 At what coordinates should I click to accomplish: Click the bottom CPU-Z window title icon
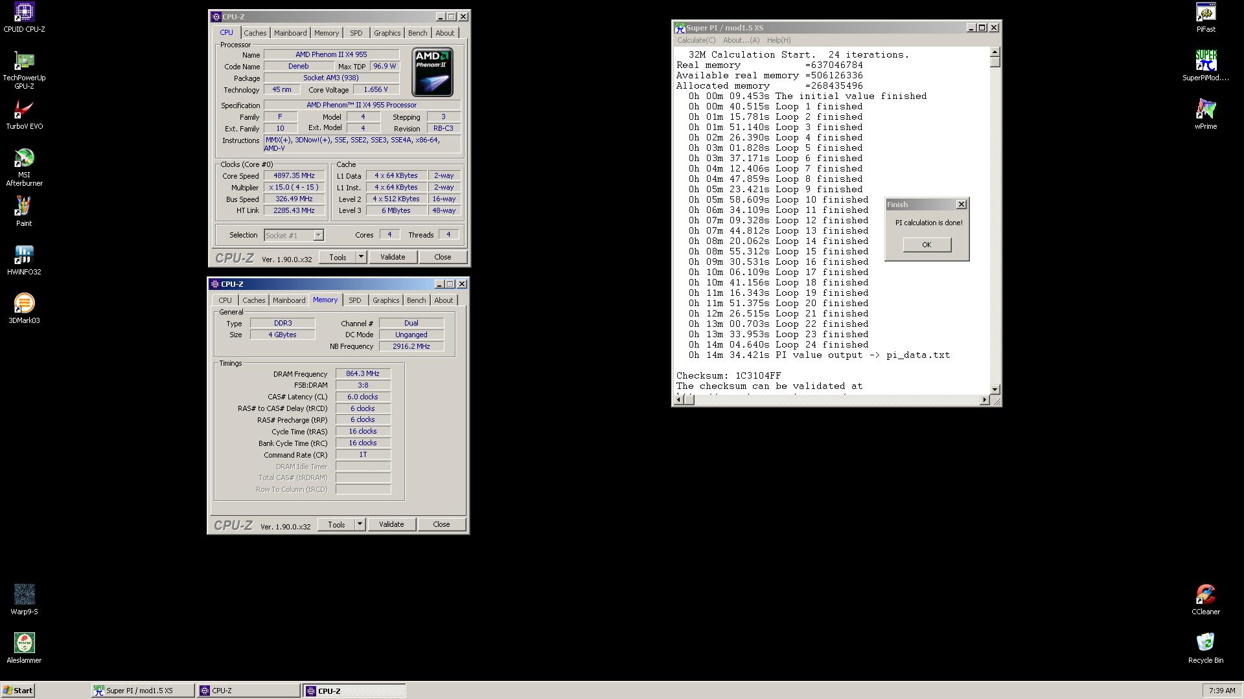[x=215, y=284]
